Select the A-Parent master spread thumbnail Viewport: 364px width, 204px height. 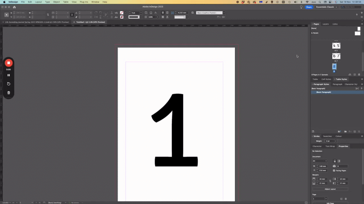point(358,33)
